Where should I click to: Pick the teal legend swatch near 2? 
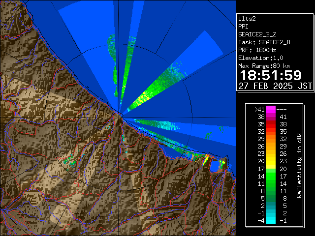click(271, 206)
